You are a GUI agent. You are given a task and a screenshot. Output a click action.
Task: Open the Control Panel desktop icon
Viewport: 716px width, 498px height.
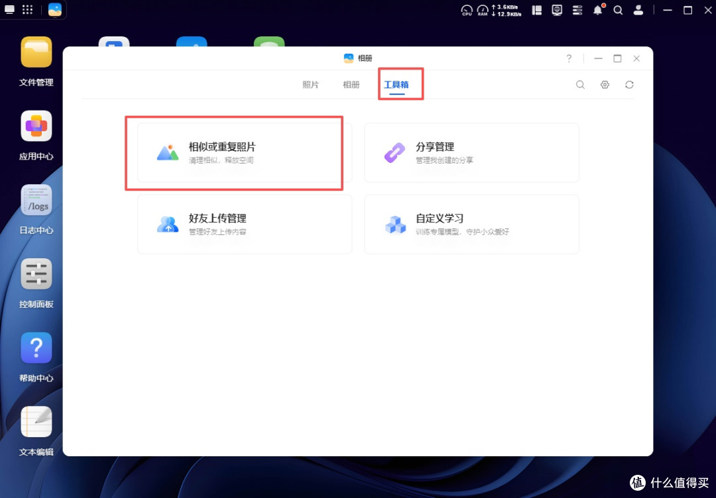(36, 274)
